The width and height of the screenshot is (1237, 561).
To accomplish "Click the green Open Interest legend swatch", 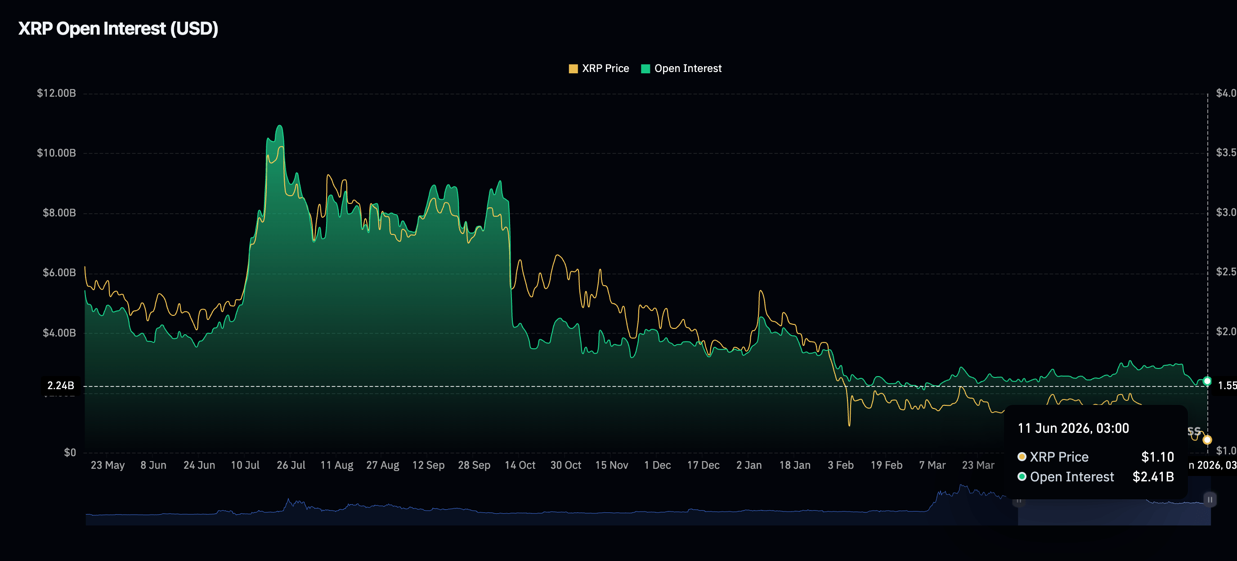I will 645,69.
